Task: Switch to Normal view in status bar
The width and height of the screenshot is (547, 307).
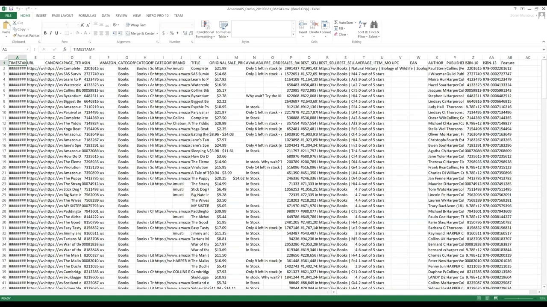Action: [x=479, y=298]
